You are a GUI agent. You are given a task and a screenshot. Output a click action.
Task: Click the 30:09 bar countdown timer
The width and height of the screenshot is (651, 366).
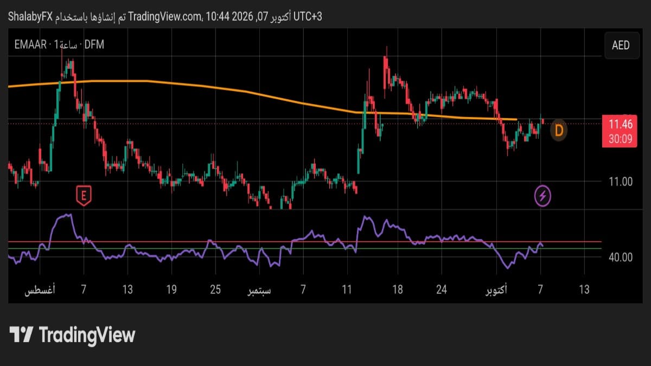click(619, 139)
